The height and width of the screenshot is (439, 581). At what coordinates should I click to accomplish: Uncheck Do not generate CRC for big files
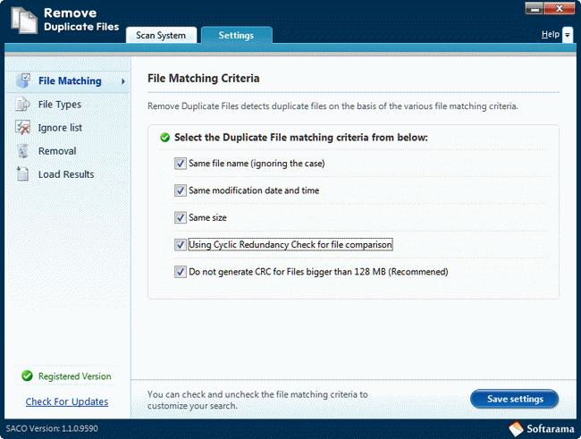(x=181, y=272)
